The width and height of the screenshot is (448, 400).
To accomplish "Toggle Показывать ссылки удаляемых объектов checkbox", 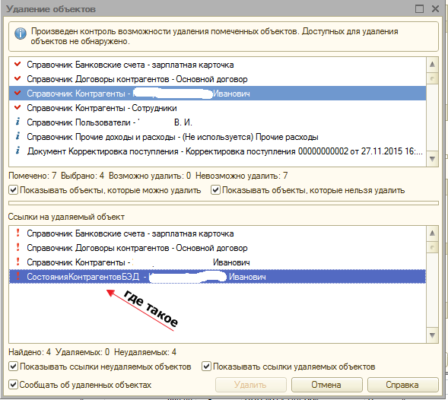I will pyautogui.click(x=206, y=367).
